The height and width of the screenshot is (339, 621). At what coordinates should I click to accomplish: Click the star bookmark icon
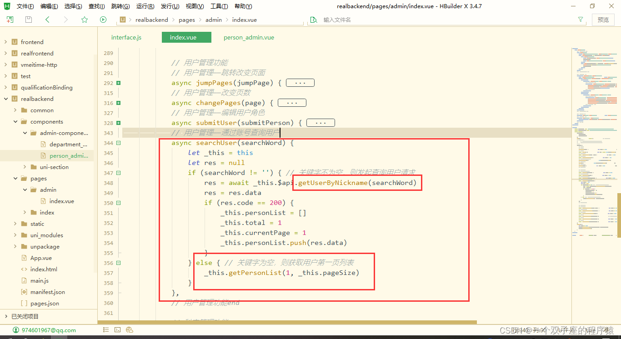point(85,20)
